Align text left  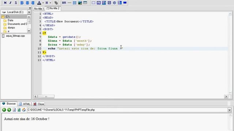(22, 3)
